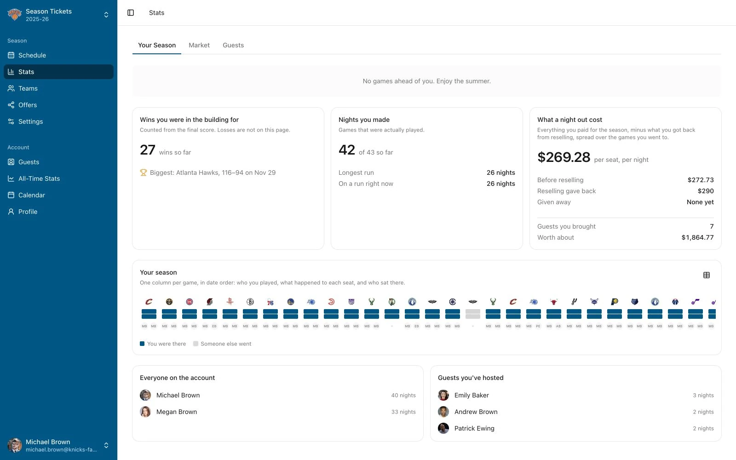
Task: Toggle the sidebar collapse icon
Action: (131, 13)
